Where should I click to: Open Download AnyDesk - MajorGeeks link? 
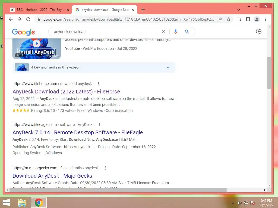[x=52, y=176]
